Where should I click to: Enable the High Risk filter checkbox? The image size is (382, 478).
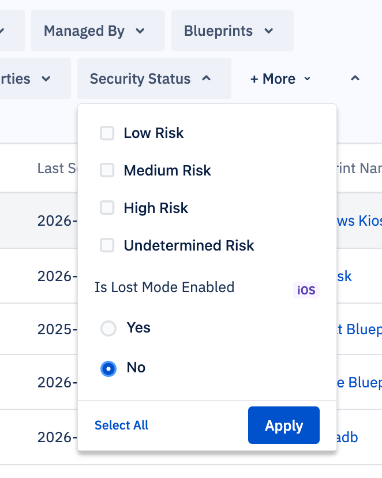107,208
